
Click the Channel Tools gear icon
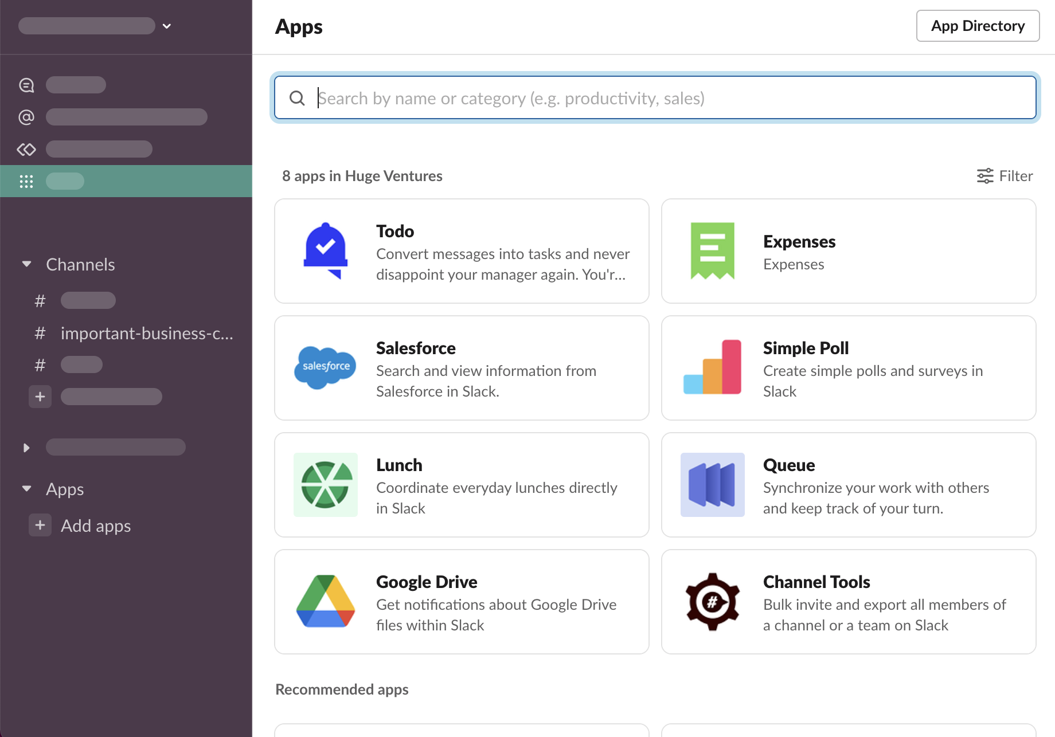712,601
